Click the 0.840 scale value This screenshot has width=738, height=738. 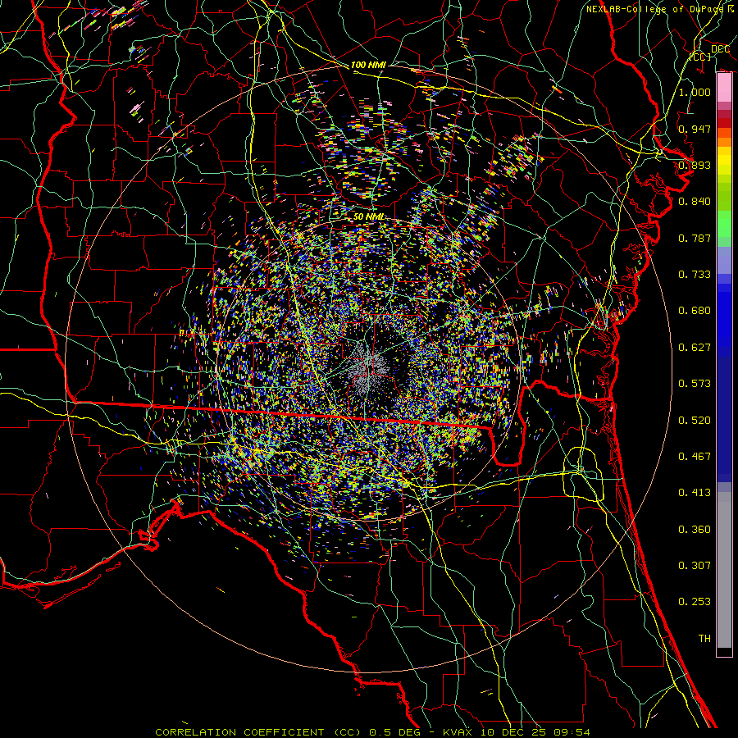coord(695,202)
